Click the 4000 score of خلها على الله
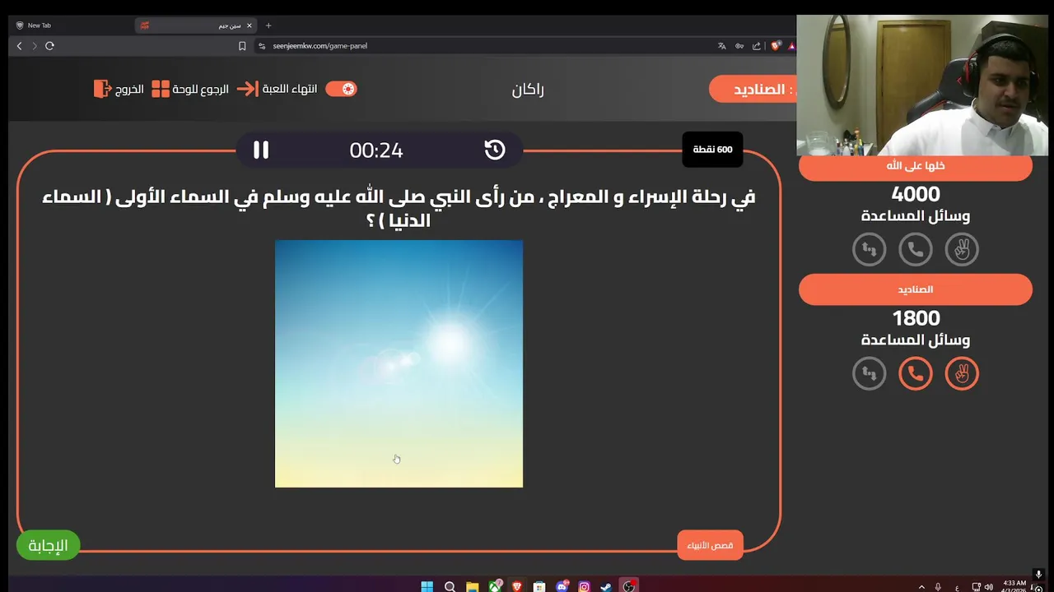The width and height of the screenshot is (1054, 592). tap(916, 195)
